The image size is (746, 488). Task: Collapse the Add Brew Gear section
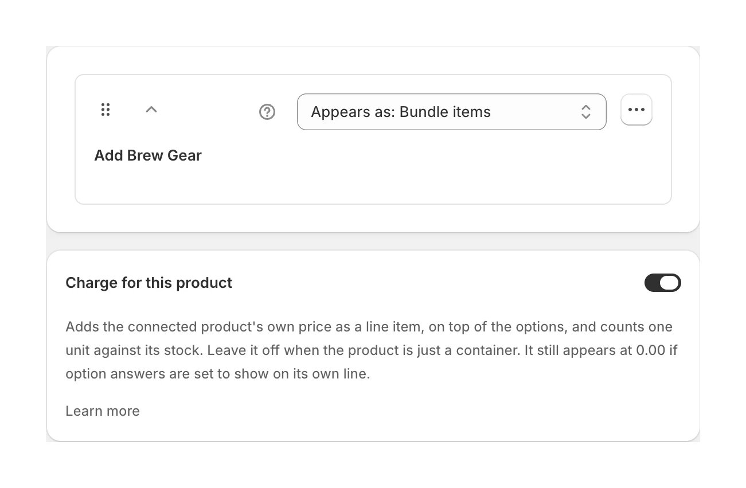point(151,110)
